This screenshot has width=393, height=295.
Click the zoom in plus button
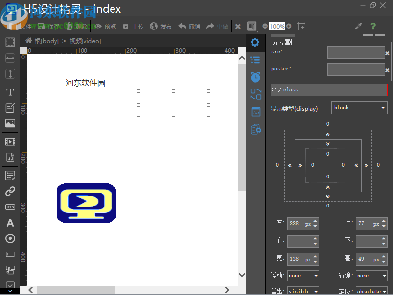click(x=289, y=26)
